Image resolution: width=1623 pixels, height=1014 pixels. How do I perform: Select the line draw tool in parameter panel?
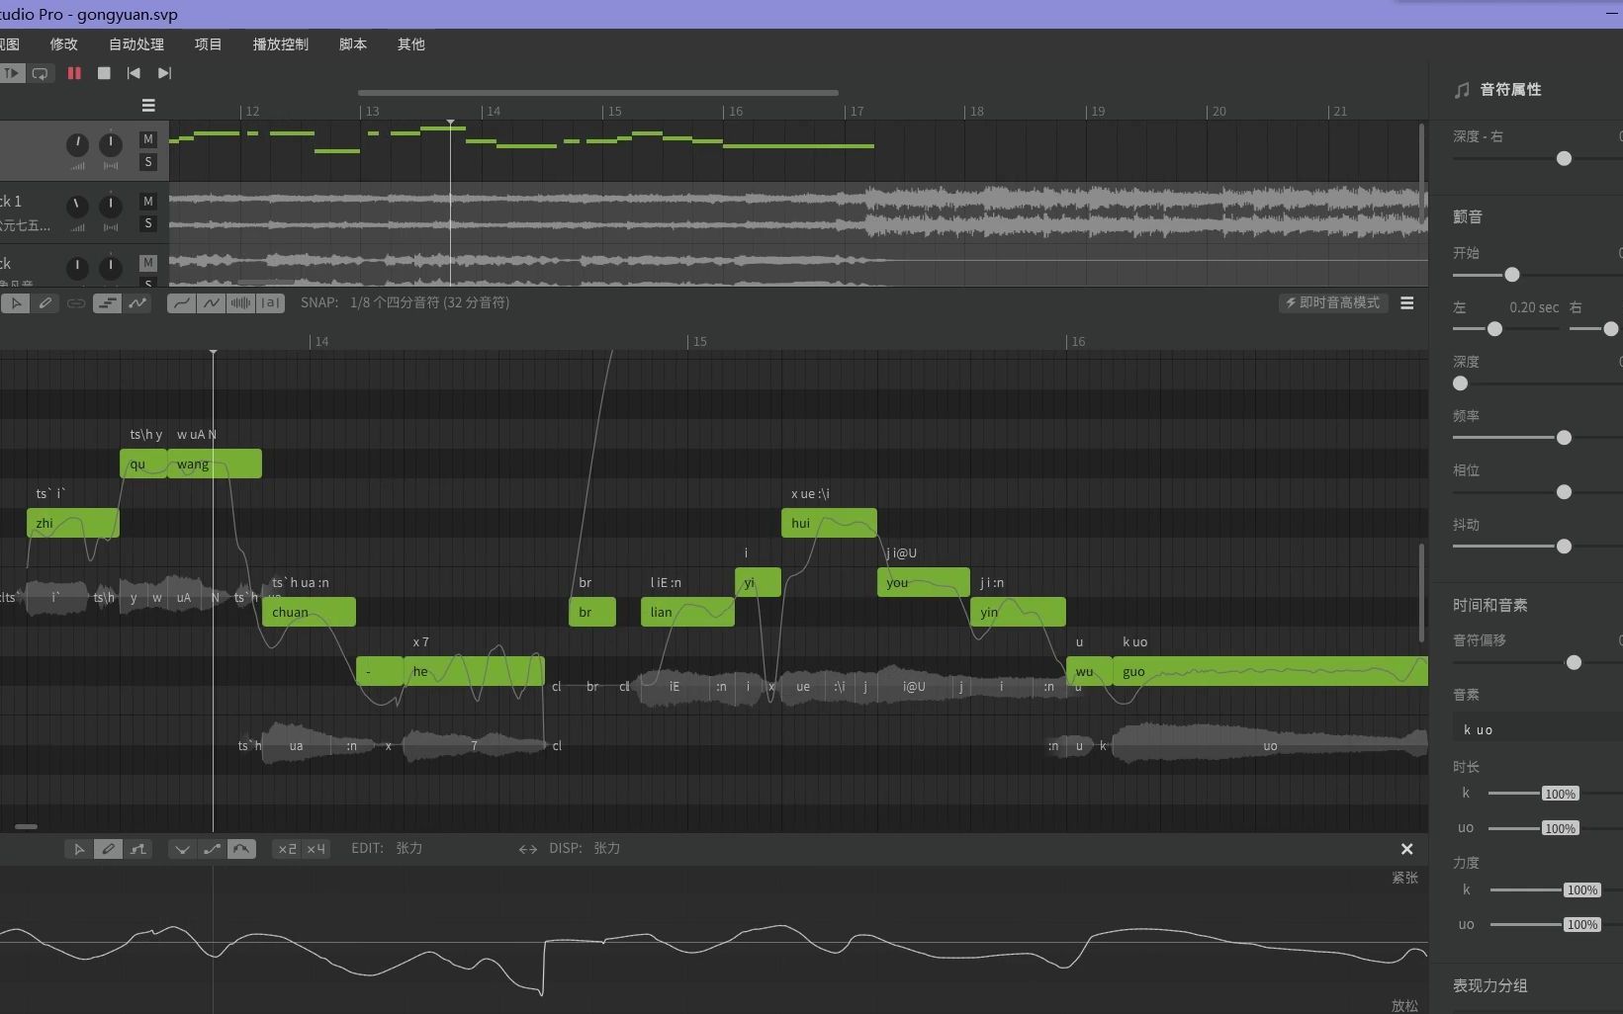138,849
